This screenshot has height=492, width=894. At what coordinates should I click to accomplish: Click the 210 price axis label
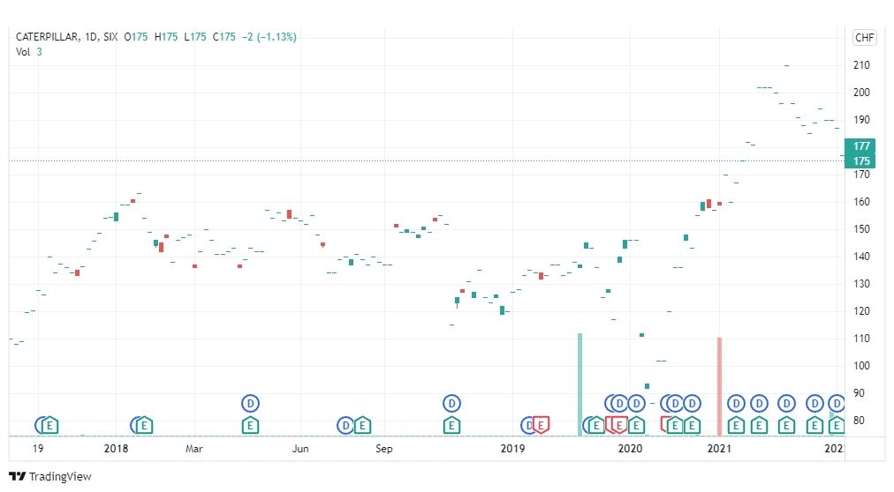point(861,65)
